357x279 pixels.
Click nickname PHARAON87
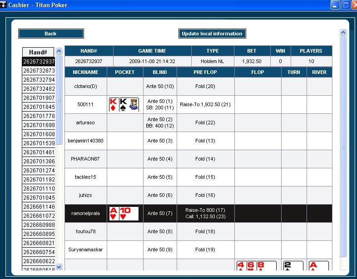point(85,159)
